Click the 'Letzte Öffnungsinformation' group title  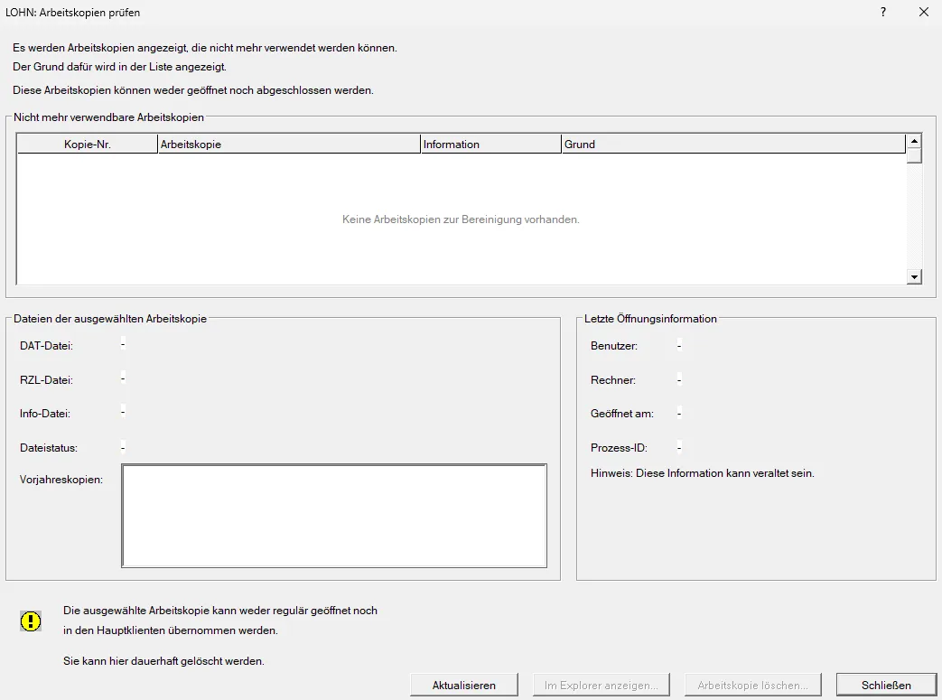650,319
